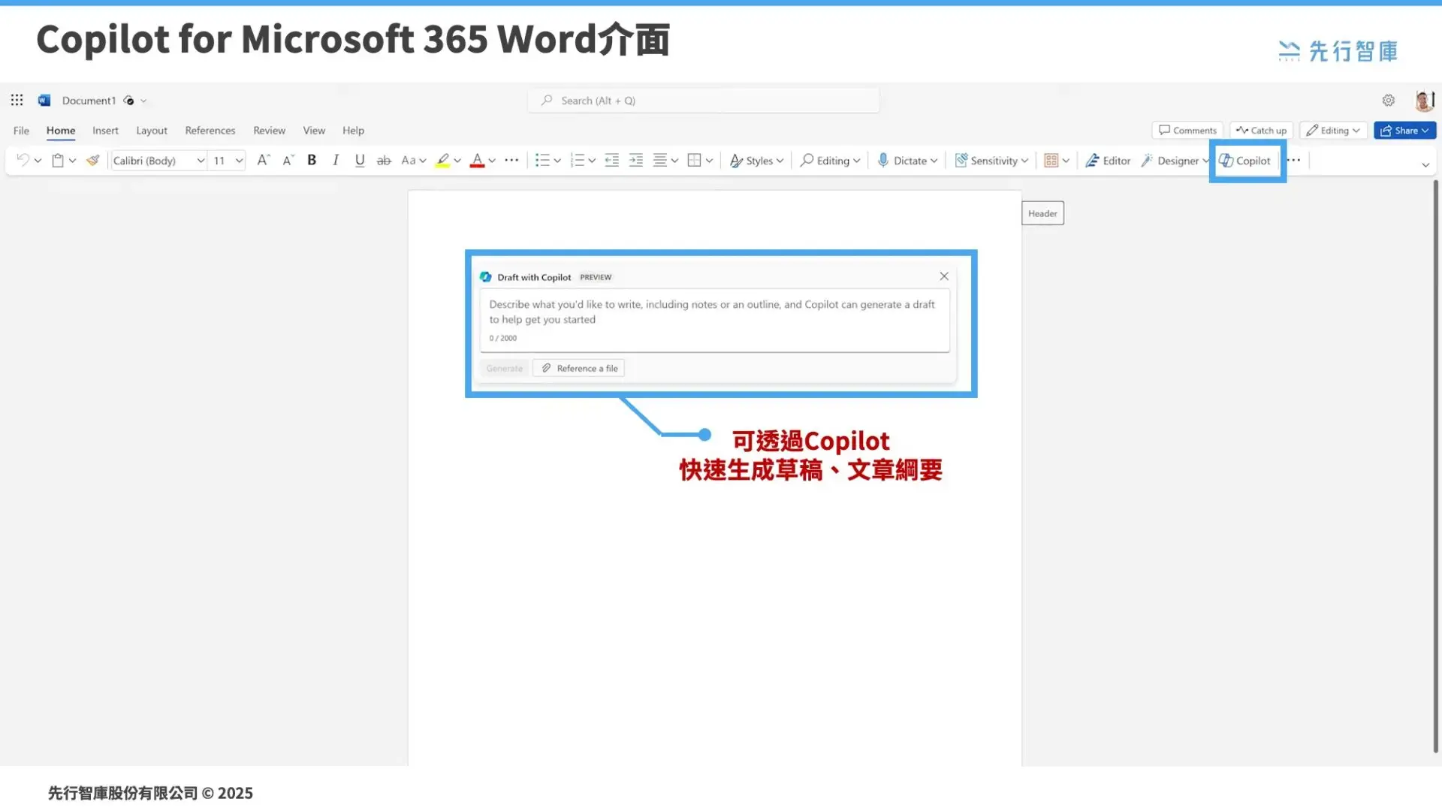Click the Copilot draft prompt text box
The height and width of the screenshot is (811, 1442).
coord(714,321)
